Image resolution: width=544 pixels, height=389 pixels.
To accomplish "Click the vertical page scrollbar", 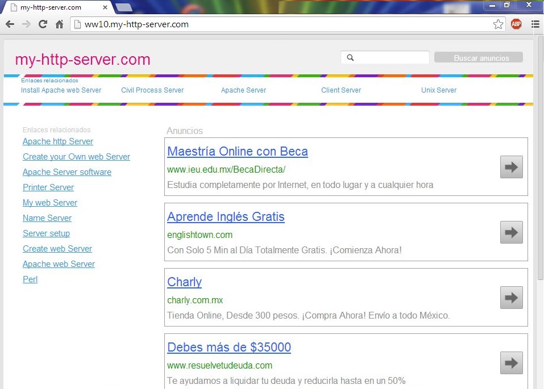I will coord(540,158).
